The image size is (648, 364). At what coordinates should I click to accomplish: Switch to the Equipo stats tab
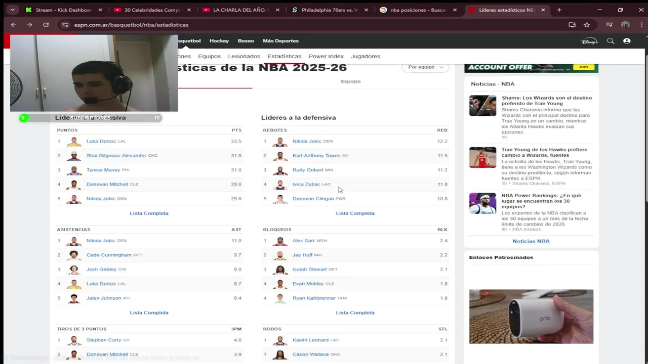pos(351,81)
